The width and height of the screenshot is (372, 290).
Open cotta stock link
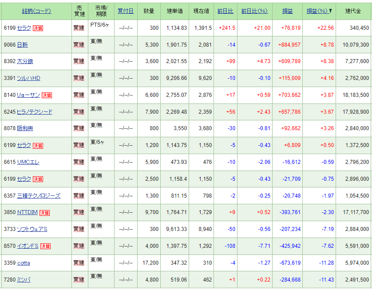click(24, 263)
